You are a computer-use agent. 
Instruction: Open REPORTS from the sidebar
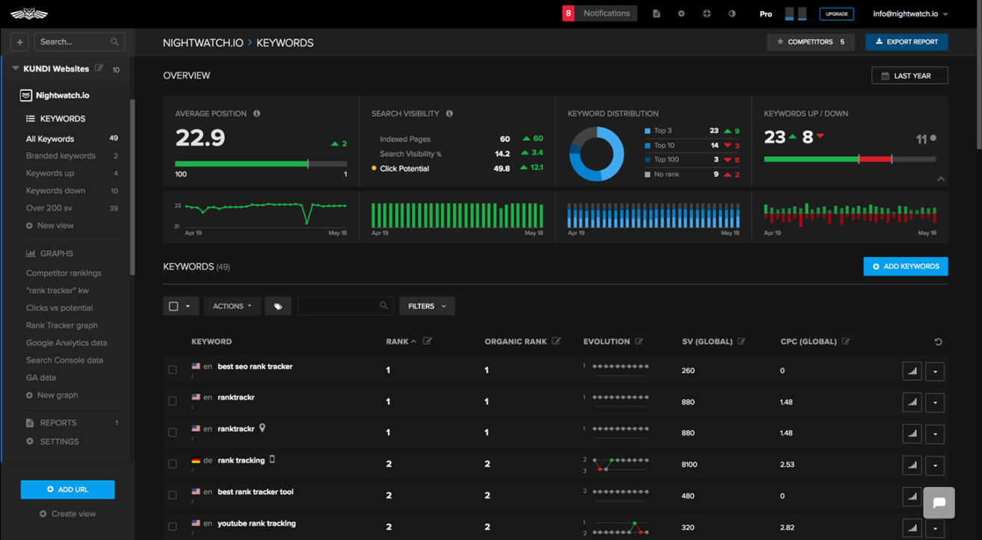pyautogui.click(x=58, y=422)
